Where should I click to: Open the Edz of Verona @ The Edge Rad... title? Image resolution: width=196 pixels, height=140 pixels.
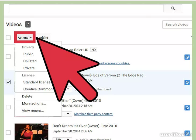(114, 75)
